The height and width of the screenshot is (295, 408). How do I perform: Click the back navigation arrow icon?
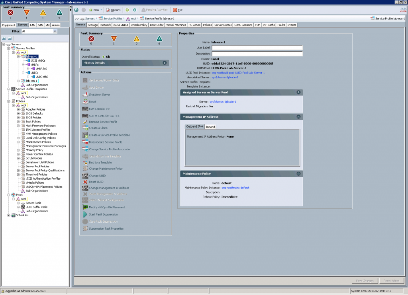[x=76, y=10]
